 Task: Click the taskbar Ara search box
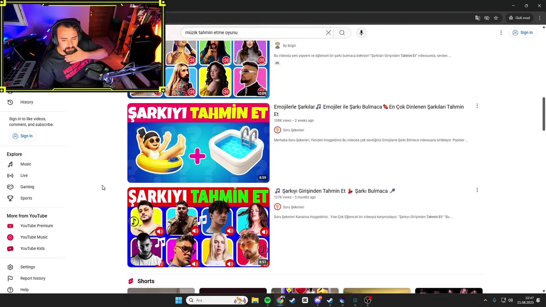tap(217, 300)
